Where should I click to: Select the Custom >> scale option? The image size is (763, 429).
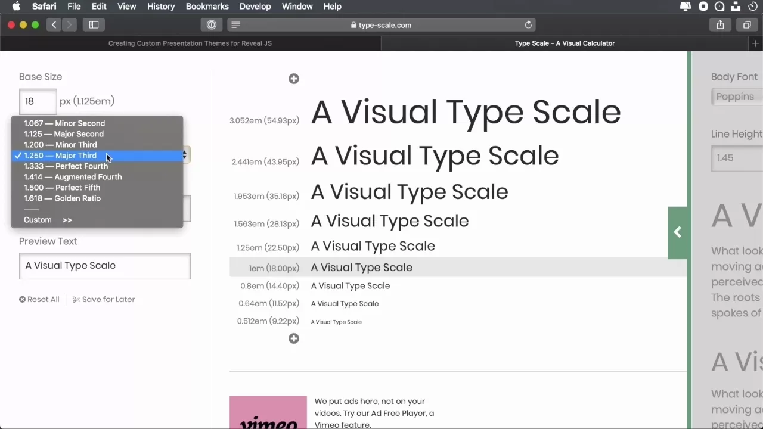[48, 220]
